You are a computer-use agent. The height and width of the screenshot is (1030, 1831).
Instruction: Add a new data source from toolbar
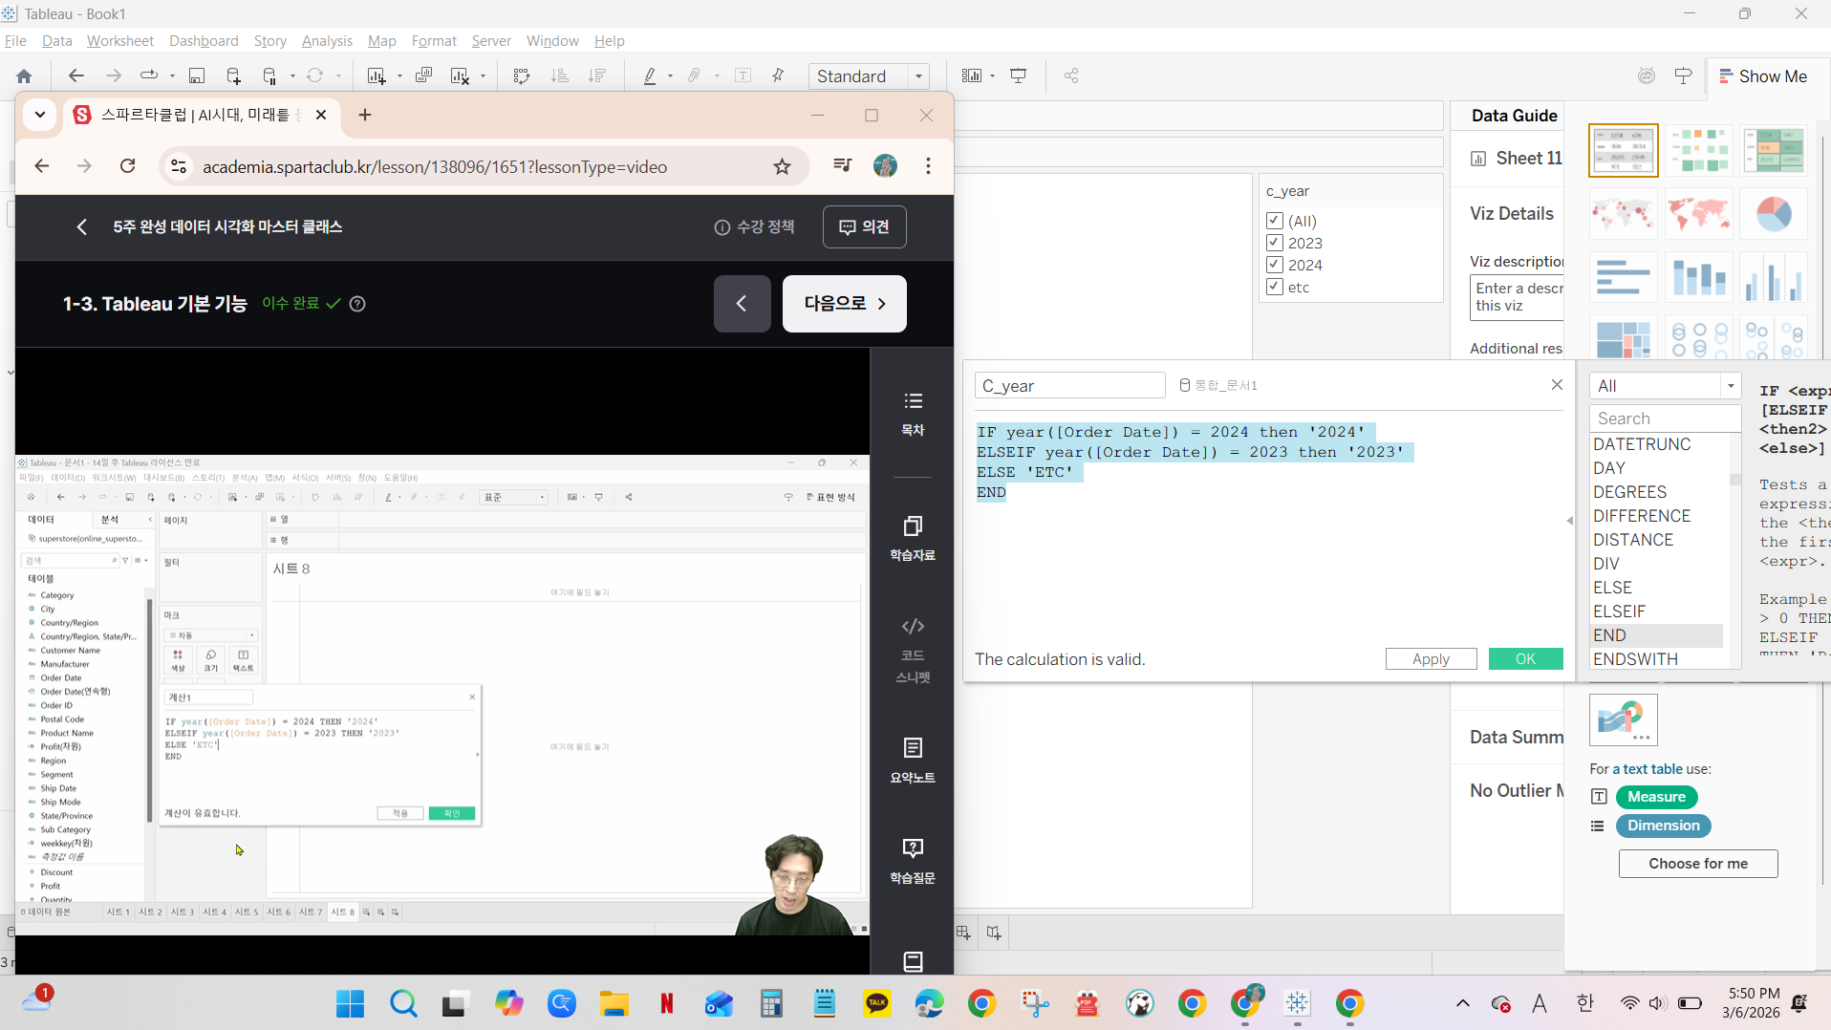[233, 76]
